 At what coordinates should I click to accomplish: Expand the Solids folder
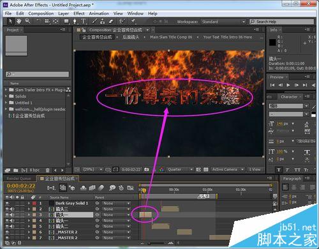coord(6,96)
